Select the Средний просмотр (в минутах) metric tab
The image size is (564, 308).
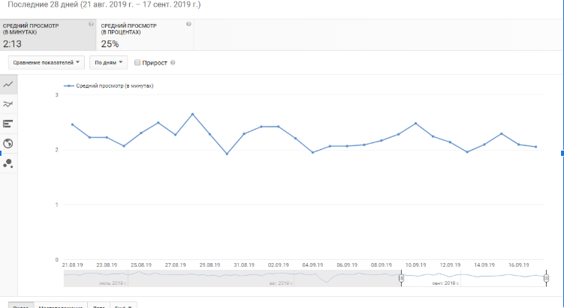pyautogui.click(x=48, y=34)
